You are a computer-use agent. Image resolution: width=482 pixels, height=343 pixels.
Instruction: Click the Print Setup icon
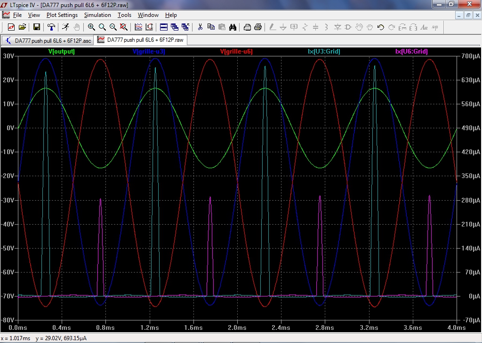[x=247, y=27]
